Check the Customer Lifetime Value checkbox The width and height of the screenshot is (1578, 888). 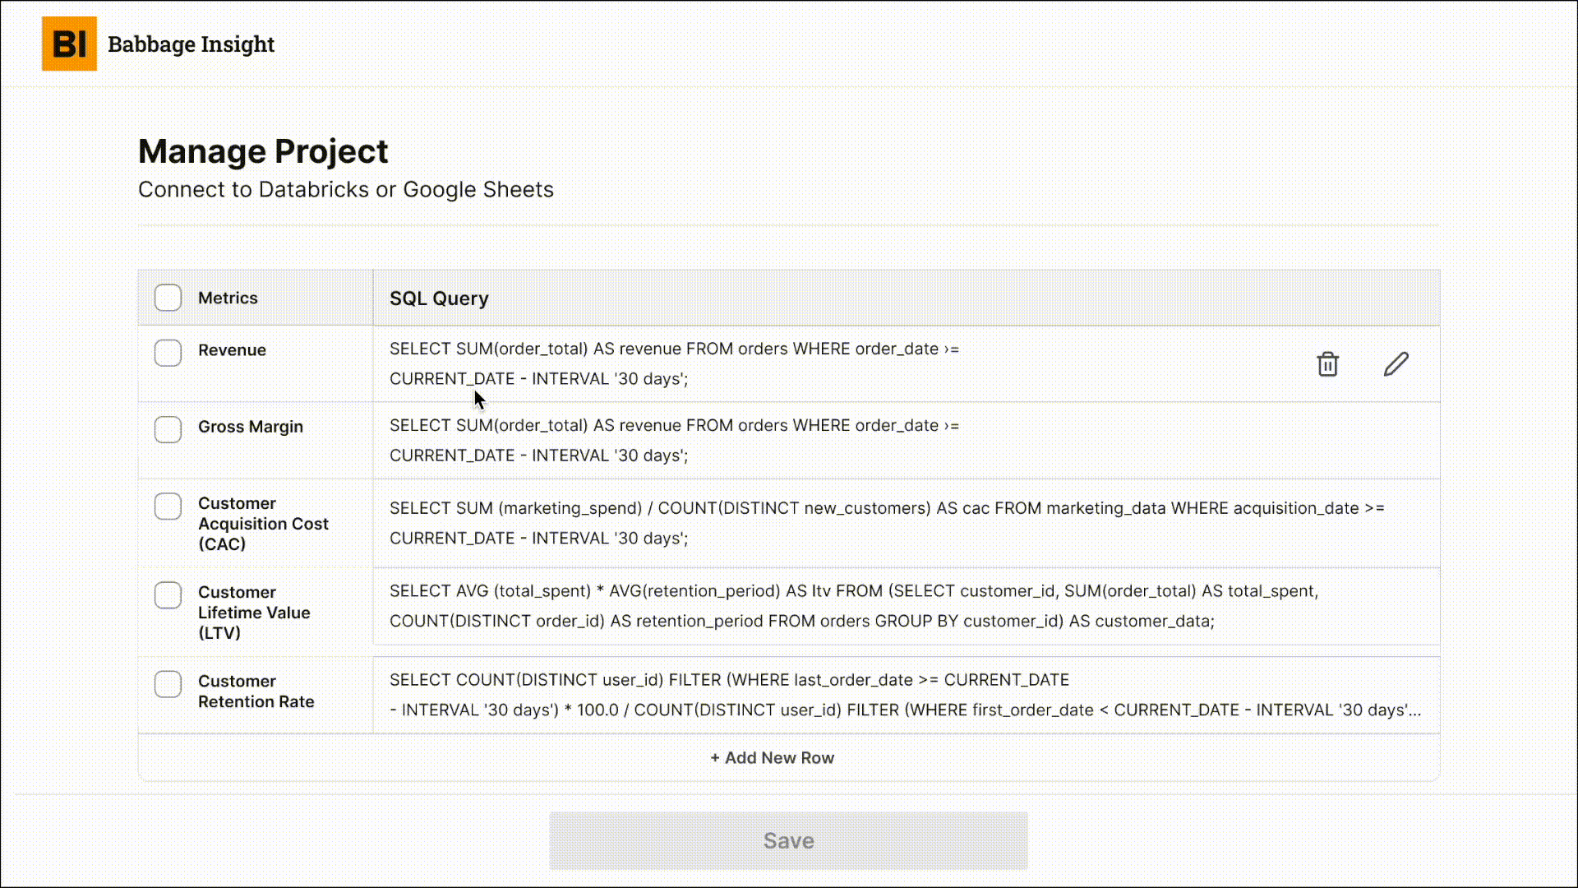(168, 595)
